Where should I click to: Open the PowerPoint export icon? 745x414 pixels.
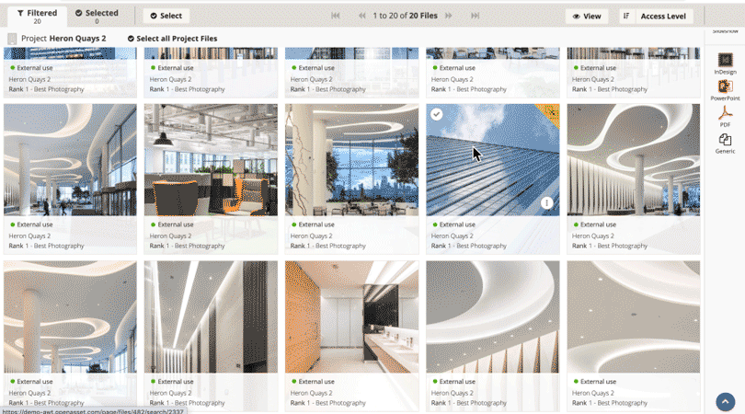click(725, 86)
